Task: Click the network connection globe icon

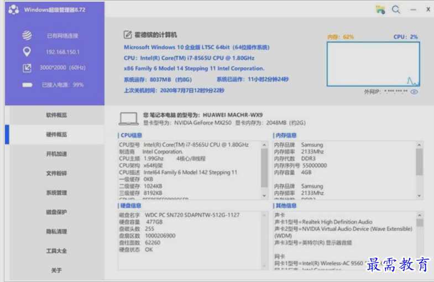Action: [x=27, y=35]
